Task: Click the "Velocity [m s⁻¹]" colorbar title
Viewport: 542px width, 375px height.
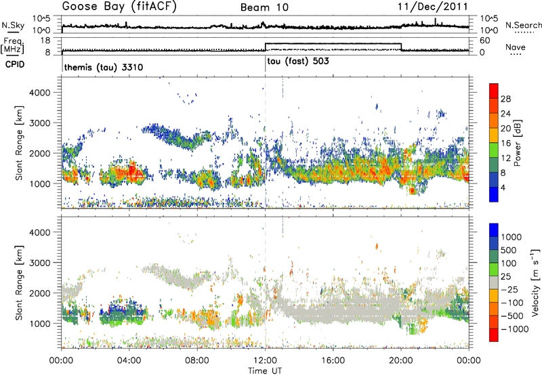Action: tap(535, 282)
